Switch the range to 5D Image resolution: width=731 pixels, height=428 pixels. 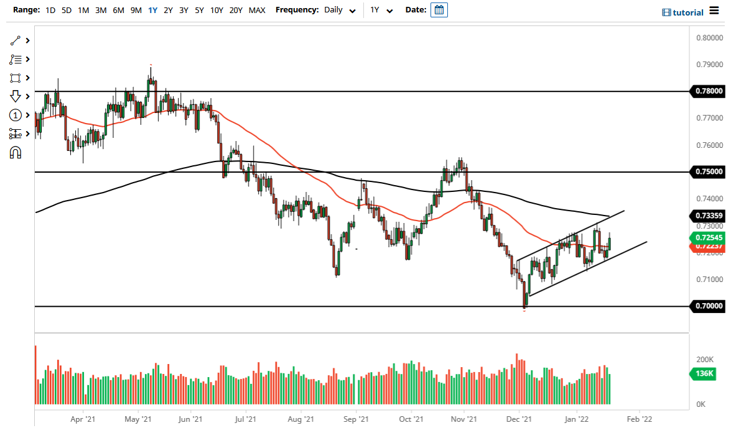pos(66,11)
